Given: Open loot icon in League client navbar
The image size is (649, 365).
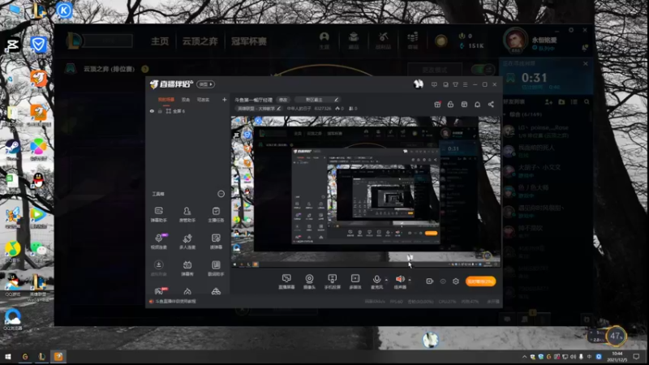Looking at the screenshot, I should [383, 41].
